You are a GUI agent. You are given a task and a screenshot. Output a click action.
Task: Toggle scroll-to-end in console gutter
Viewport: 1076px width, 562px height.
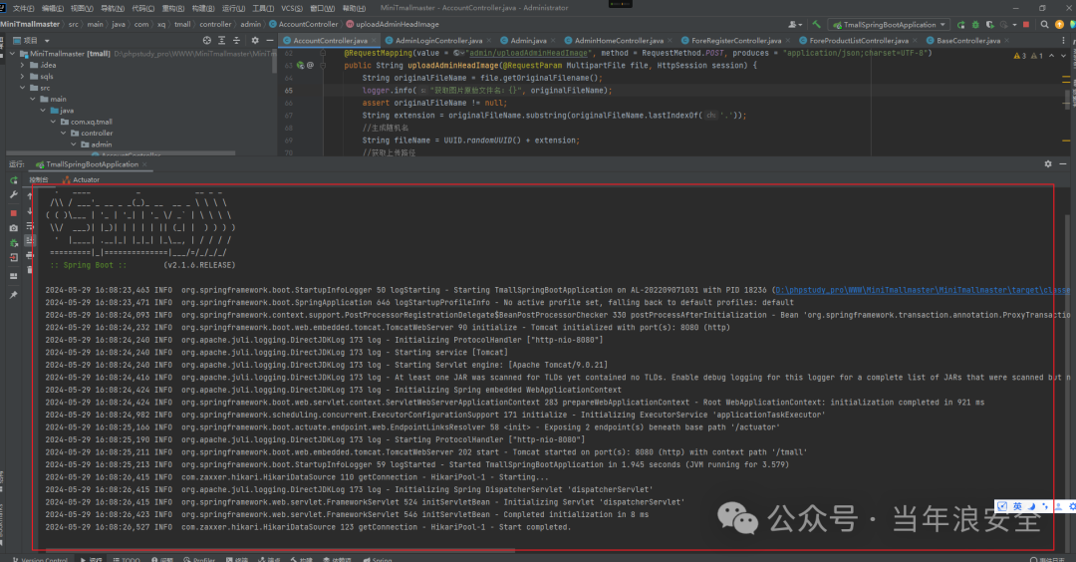30,240
